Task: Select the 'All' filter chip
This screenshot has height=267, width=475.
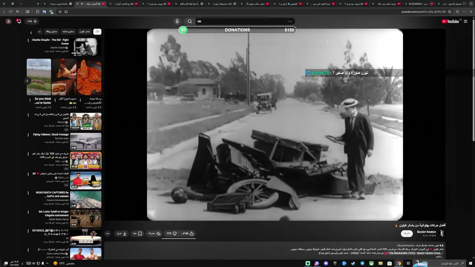Action: click(97, 32)
